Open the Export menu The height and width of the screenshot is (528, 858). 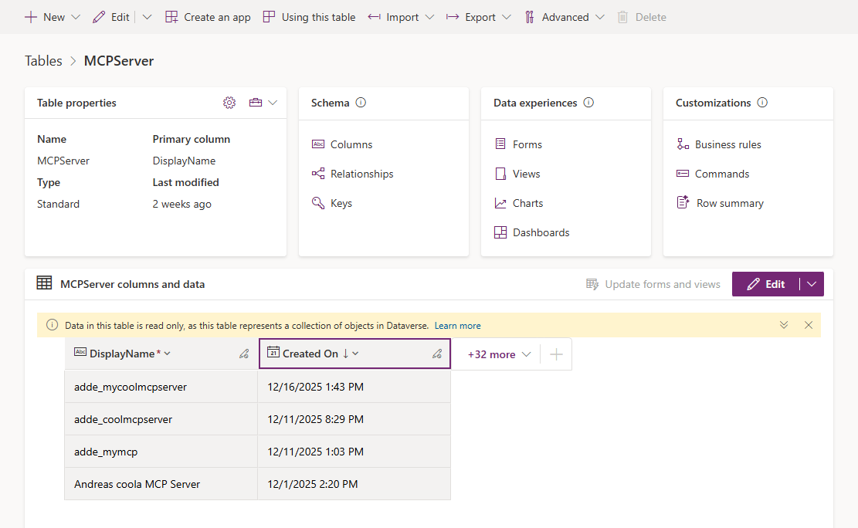click(x=479, y=17)
